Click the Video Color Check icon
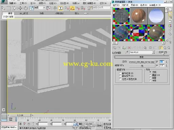This screenshot has height=130, width=174. [x=170, y=26]
